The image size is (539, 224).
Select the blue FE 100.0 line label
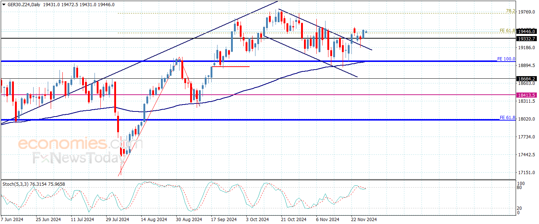(506, 59)
